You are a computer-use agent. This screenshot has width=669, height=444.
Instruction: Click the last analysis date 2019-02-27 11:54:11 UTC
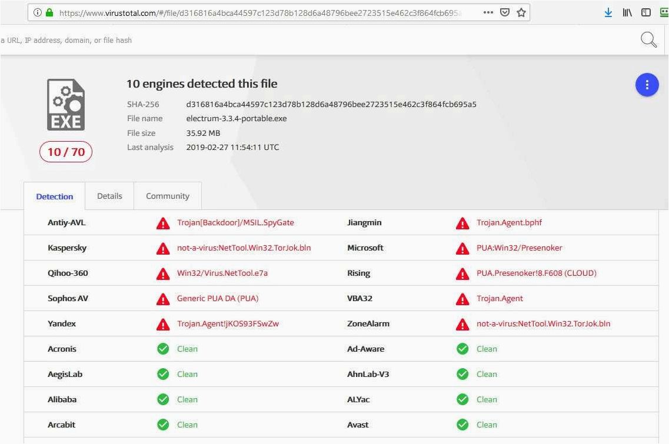232,147
